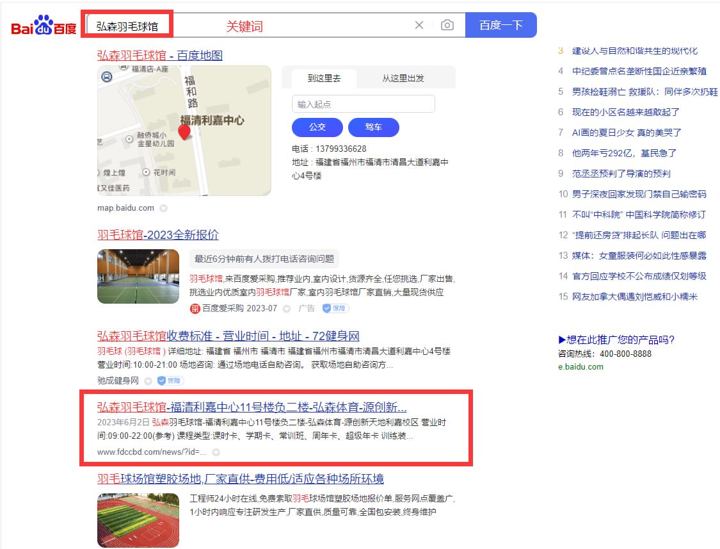Click the phone number 13799336628
The image size is (720, 549).
point(340,149)
